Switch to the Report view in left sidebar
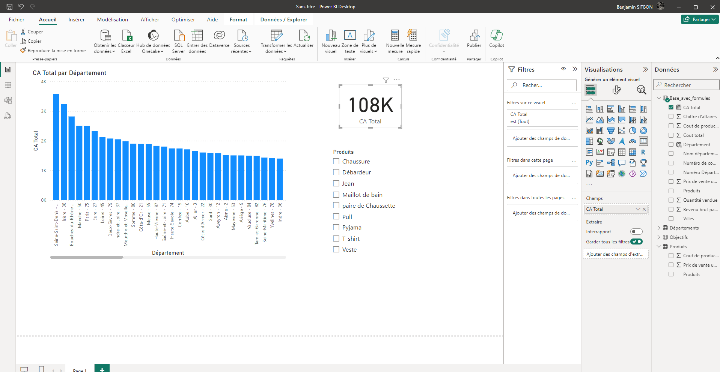 click(8, 70)
